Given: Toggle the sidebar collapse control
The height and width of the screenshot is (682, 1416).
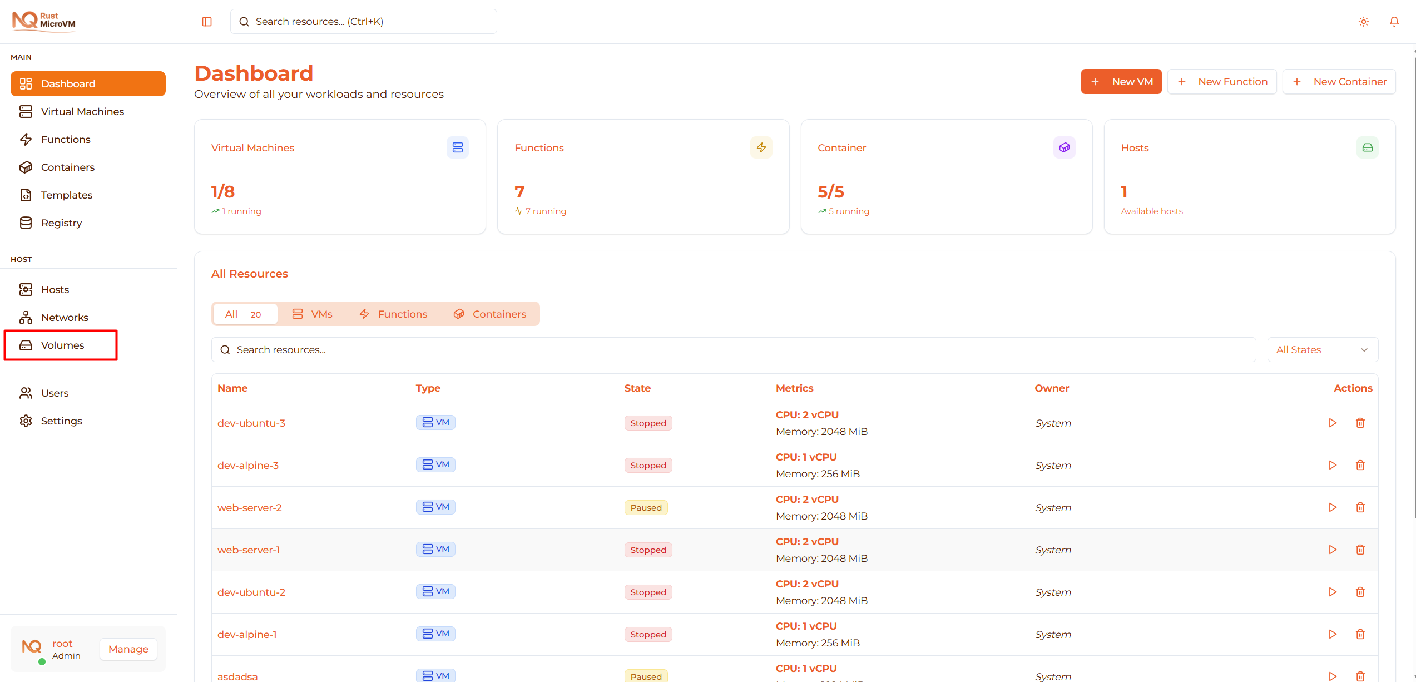Looking at the screenshot, I should [206, 21].
